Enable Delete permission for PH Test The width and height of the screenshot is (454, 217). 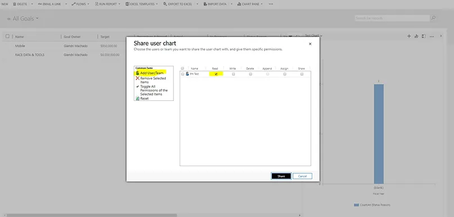251,74
